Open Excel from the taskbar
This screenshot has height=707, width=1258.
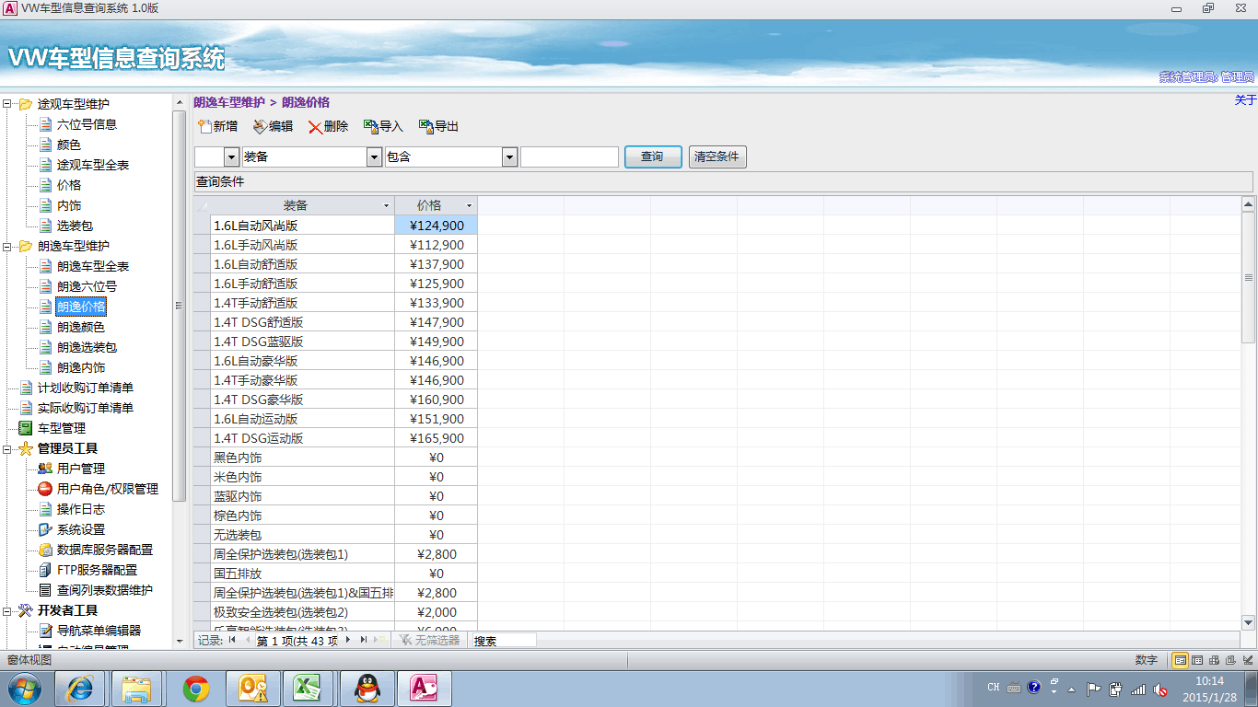[x=307, y=688]
